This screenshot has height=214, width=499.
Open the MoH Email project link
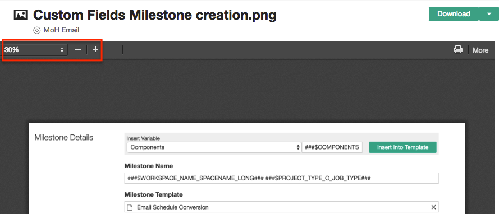click(61, 30)
